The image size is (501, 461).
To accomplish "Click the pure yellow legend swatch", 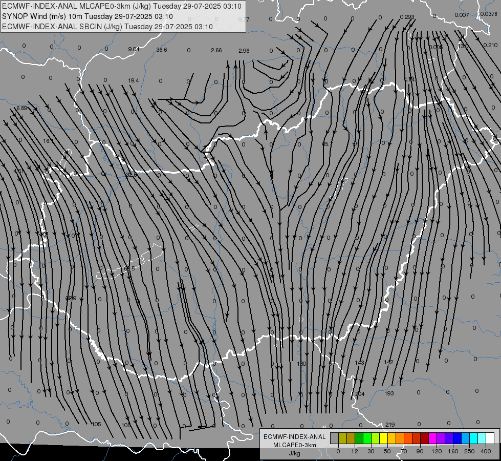I will [x=384, y=438].
